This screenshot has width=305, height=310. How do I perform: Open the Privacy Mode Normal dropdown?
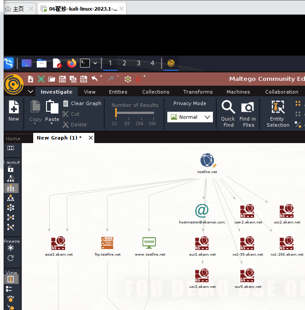pos(190,117)
